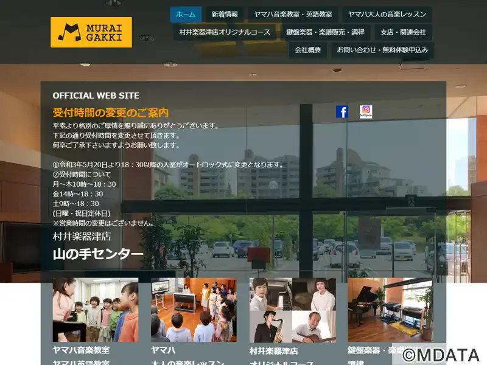Select the ホーム menu item
The height and width of the screenshot is (365, 487).
[186, 14]
